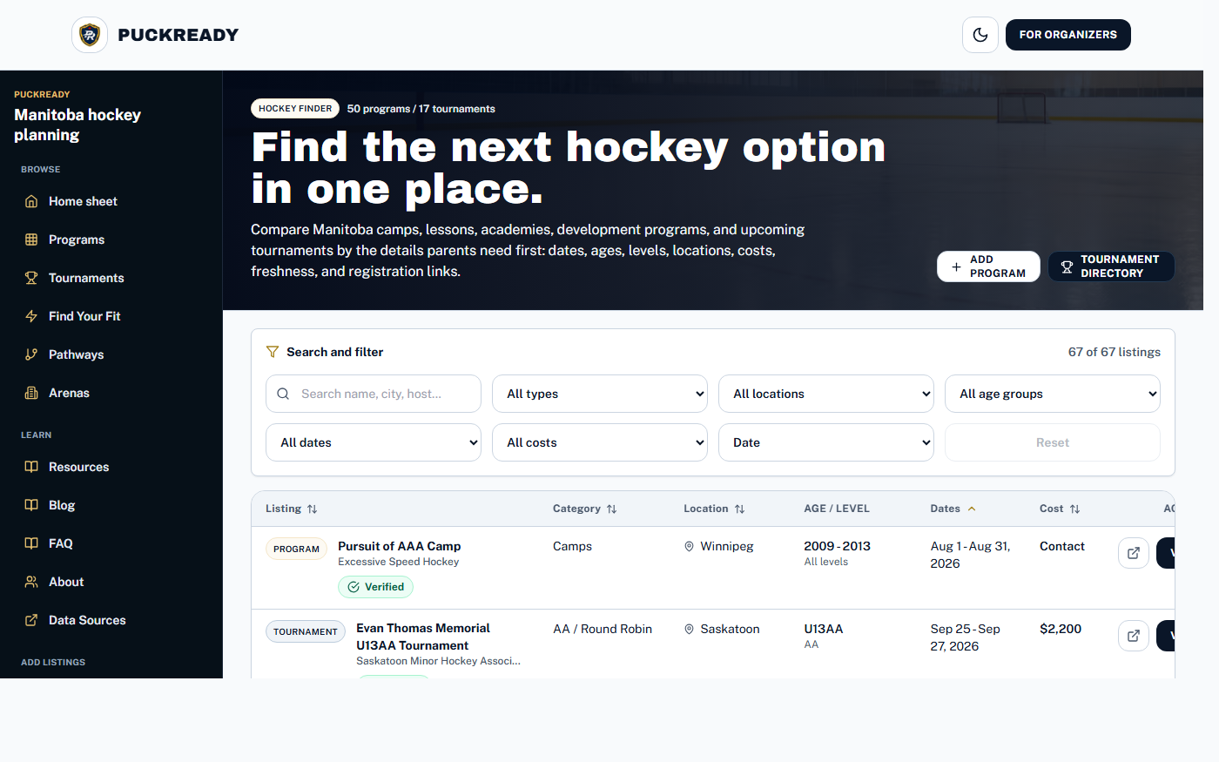
Task: Open external link for Pursuit of AAA Camp
Action: (1134, 553)
